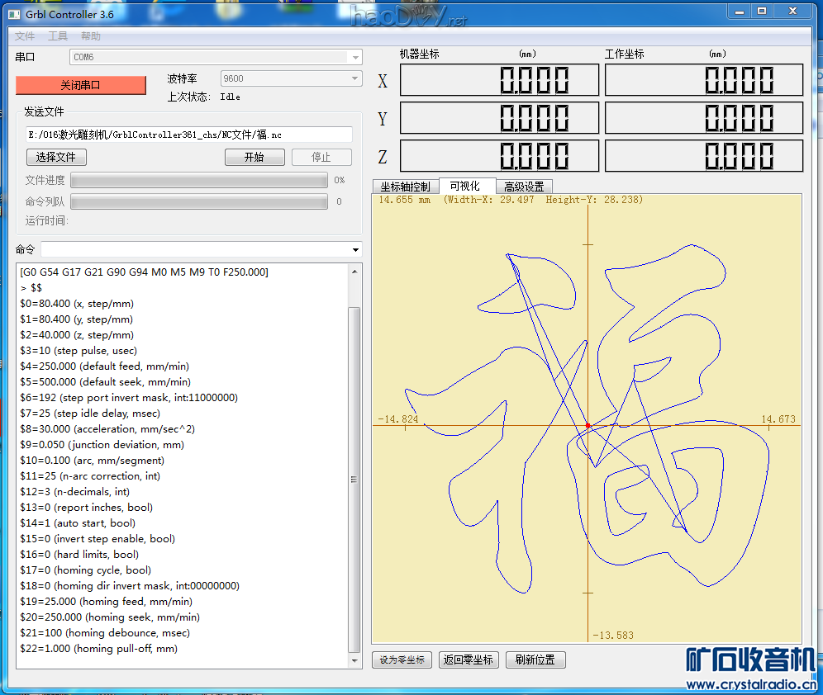Switch to the 高级设置 tab
Image resolution: width=823 pixels, height=695 pixels.
point(524,187)
